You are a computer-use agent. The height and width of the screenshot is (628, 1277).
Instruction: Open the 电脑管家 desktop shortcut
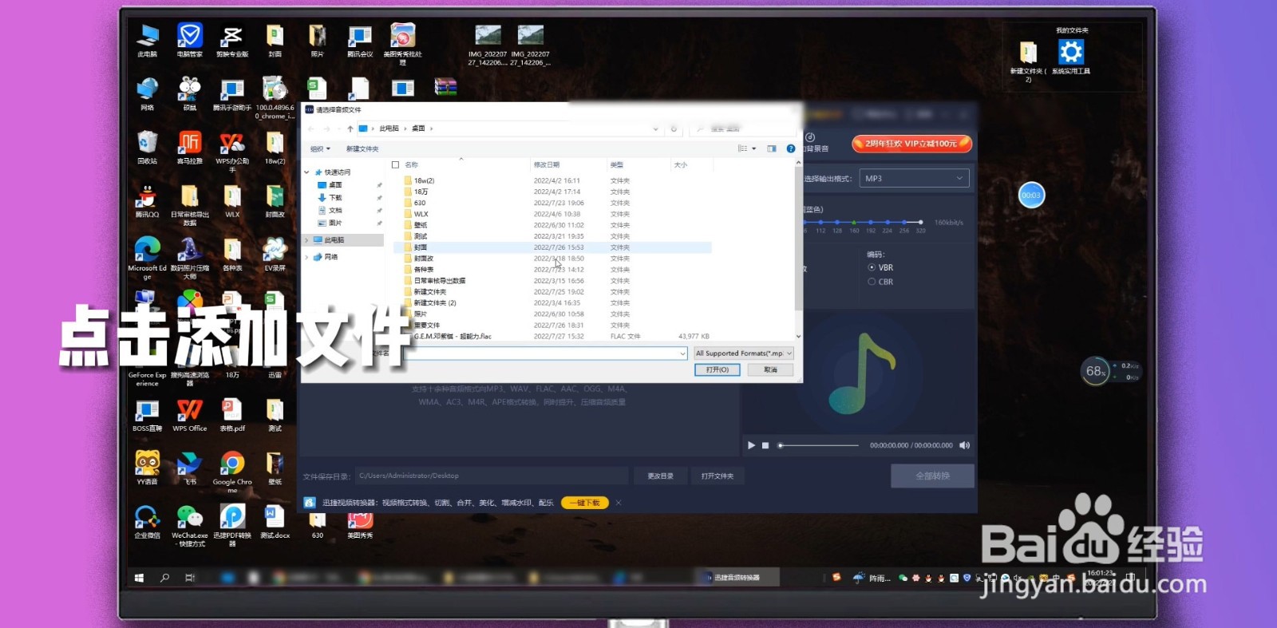190,41
